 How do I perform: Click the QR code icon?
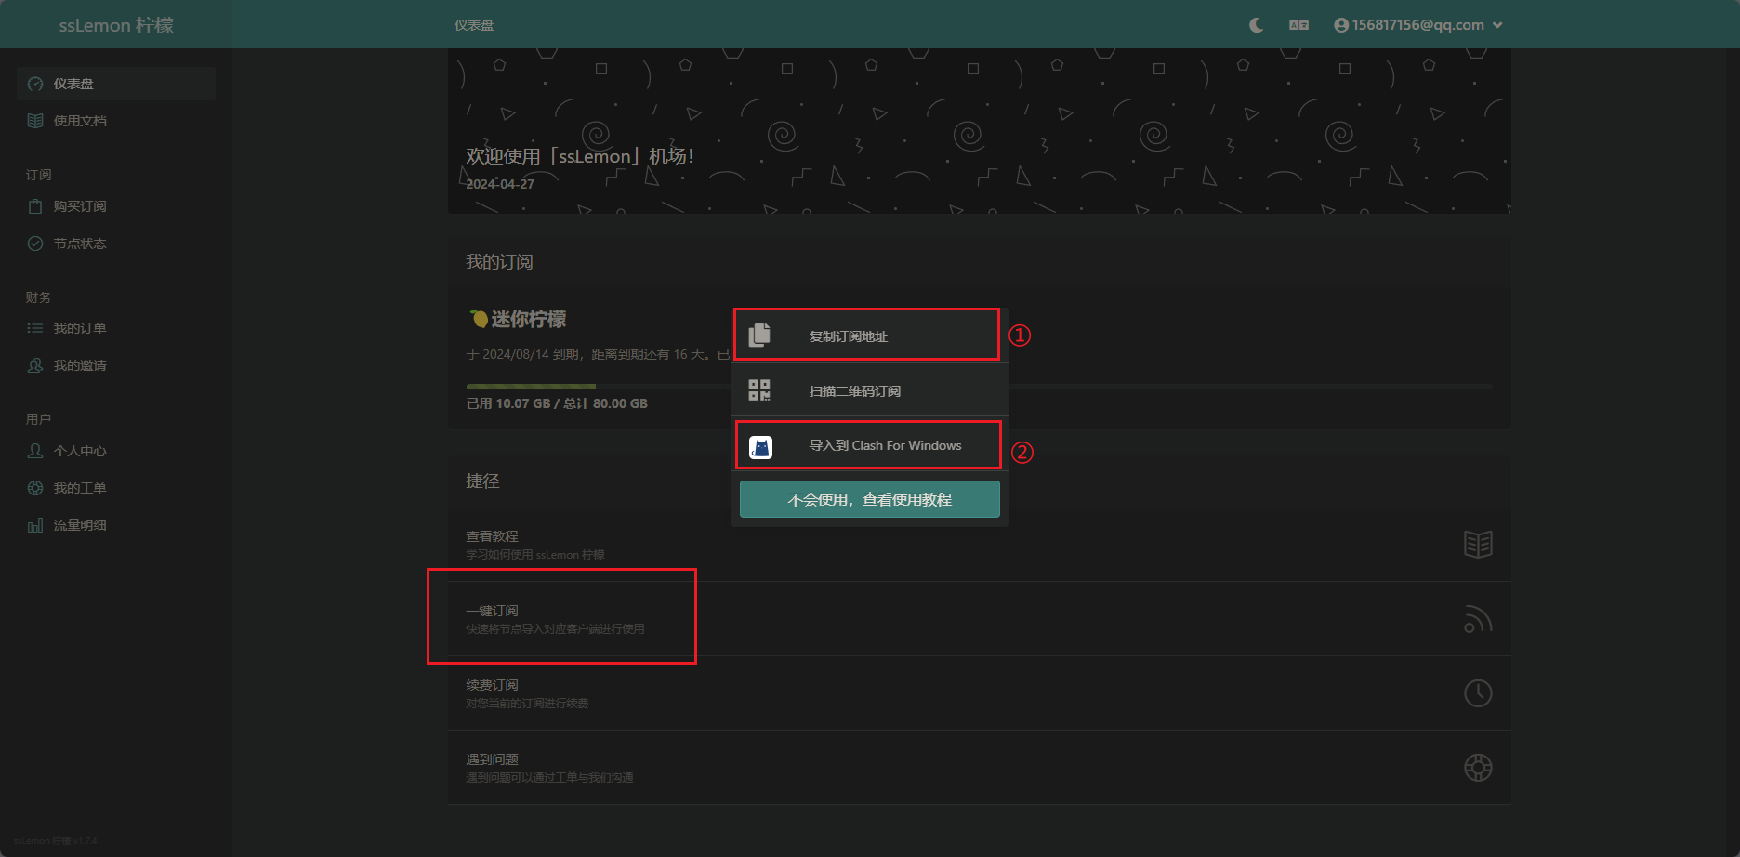pos(759,390)
